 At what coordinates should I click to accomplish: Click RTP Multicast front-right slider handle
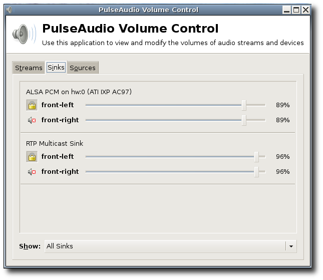256,172
